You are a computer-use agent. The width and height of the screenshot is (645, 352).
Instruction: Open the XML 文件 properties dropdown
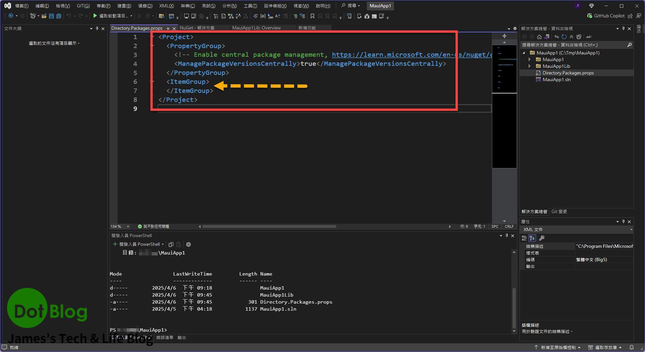631,229
